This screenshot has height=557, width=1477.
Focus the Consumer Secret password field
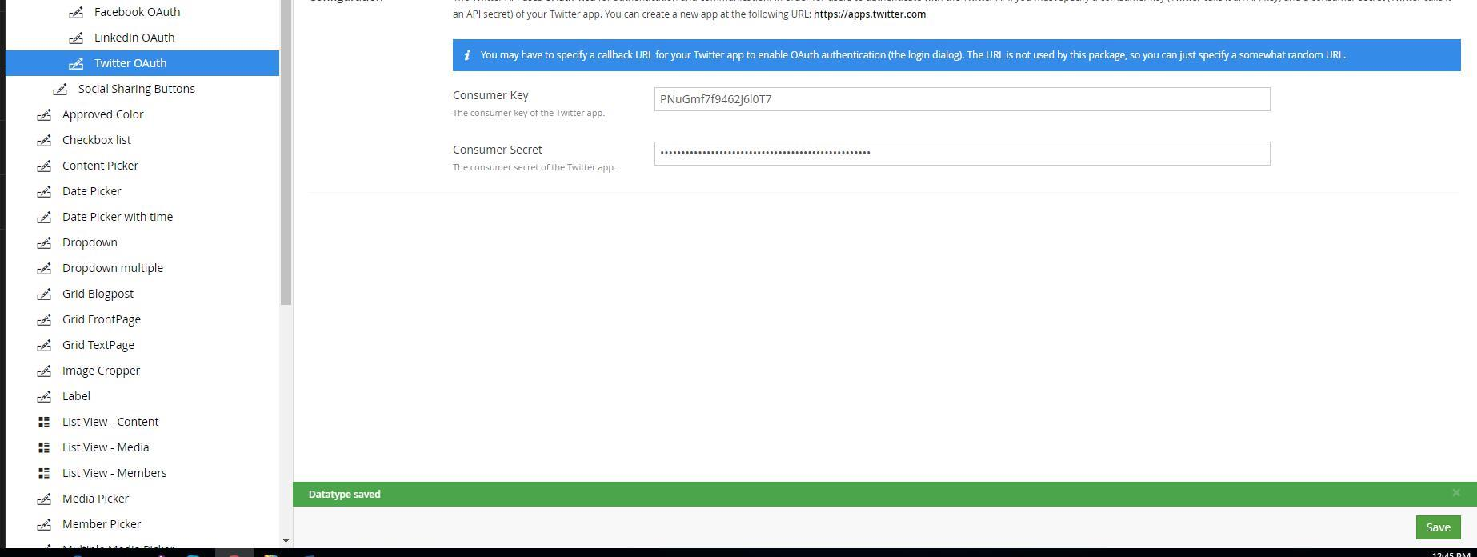pyautogui.click(x=962, y=154)
